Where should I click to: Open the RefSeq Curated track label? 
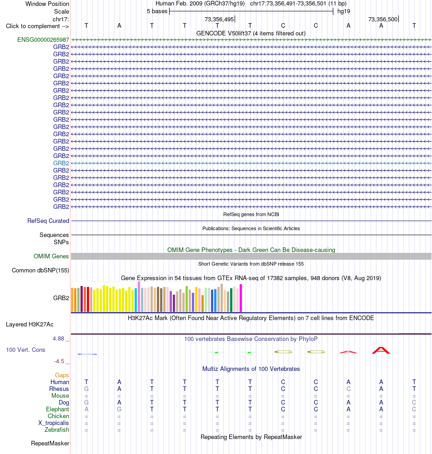[x=48, y=221]
